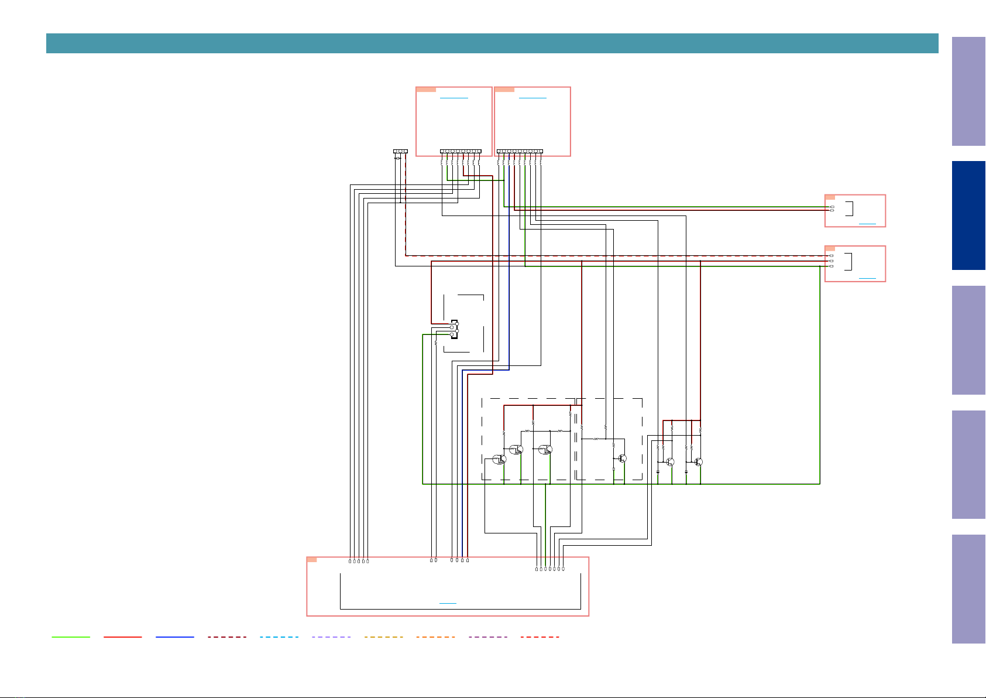Switch to the third side tab from top
Screen dimensions: 986x698
[x=968, y=340]
